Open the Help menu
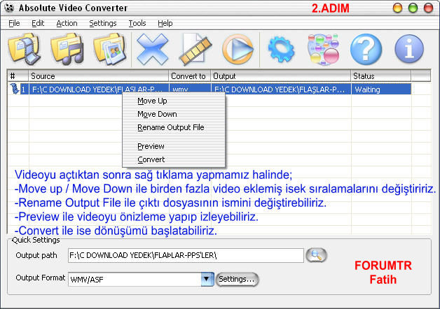 tap(165, 23)
